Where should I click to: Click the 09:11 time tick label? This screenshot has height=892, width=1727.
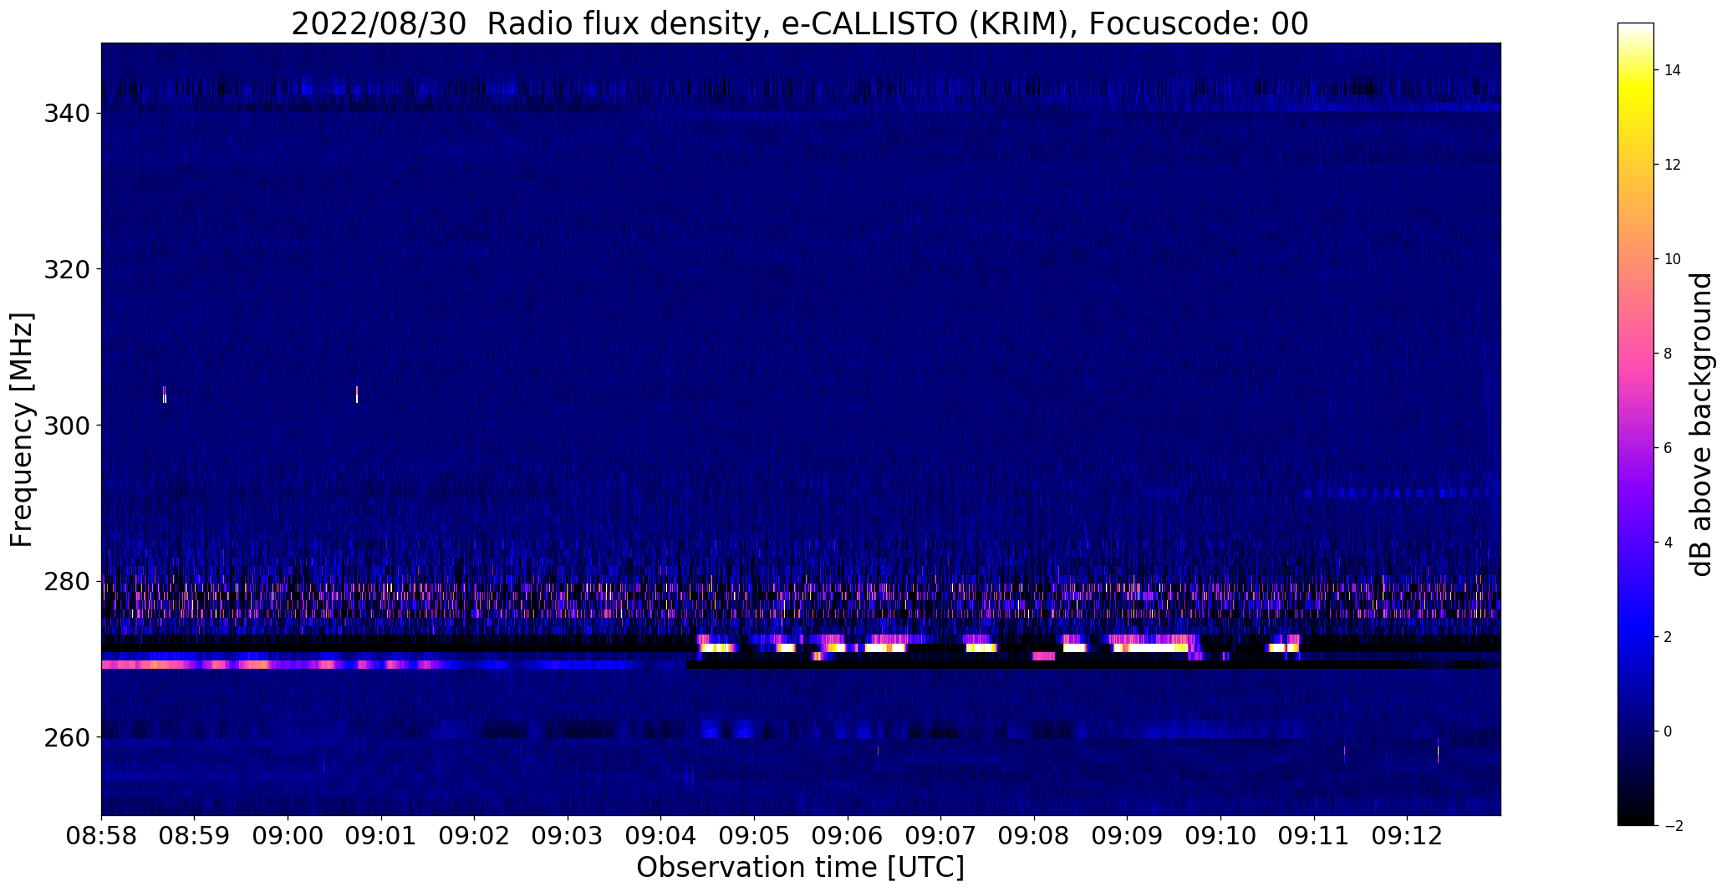tap(1313, 836)
